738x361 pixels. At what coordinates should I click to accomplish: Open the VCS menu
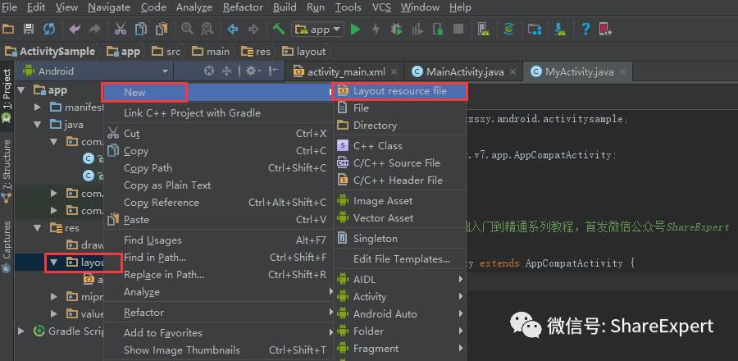[381, 7]
